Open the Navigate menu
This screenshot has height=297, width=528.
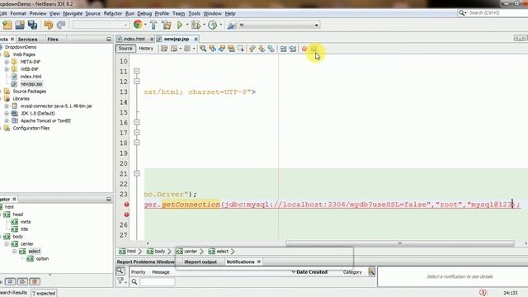click(73, 13)
